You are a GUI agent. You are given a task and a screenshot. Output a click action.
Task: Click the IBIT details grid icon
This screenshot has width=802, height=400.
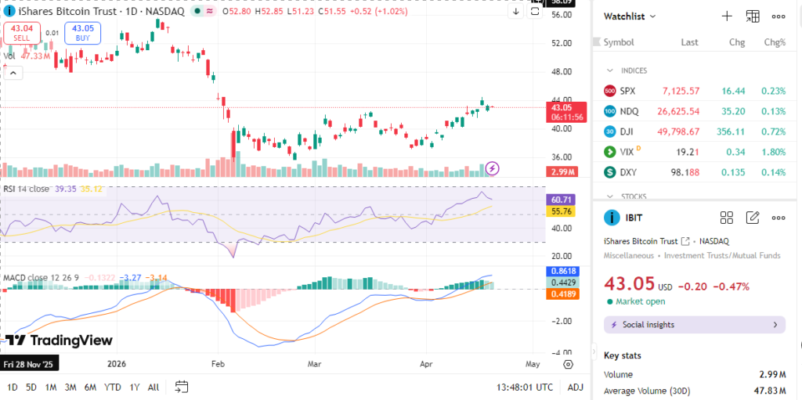[x=726, y=218]
